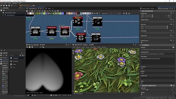Click the save image icon in 2D view

click(x=29, y=47)
